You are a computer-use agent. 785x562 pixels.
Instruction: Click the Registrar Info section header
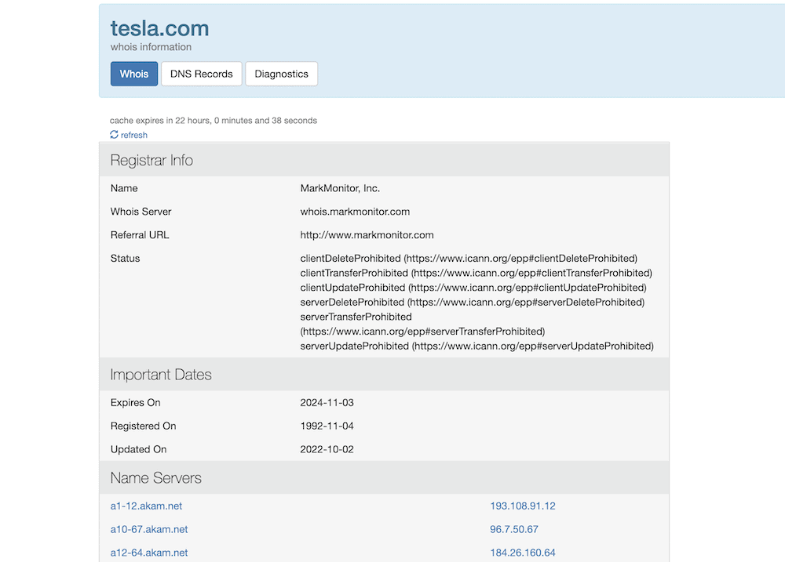384,160
